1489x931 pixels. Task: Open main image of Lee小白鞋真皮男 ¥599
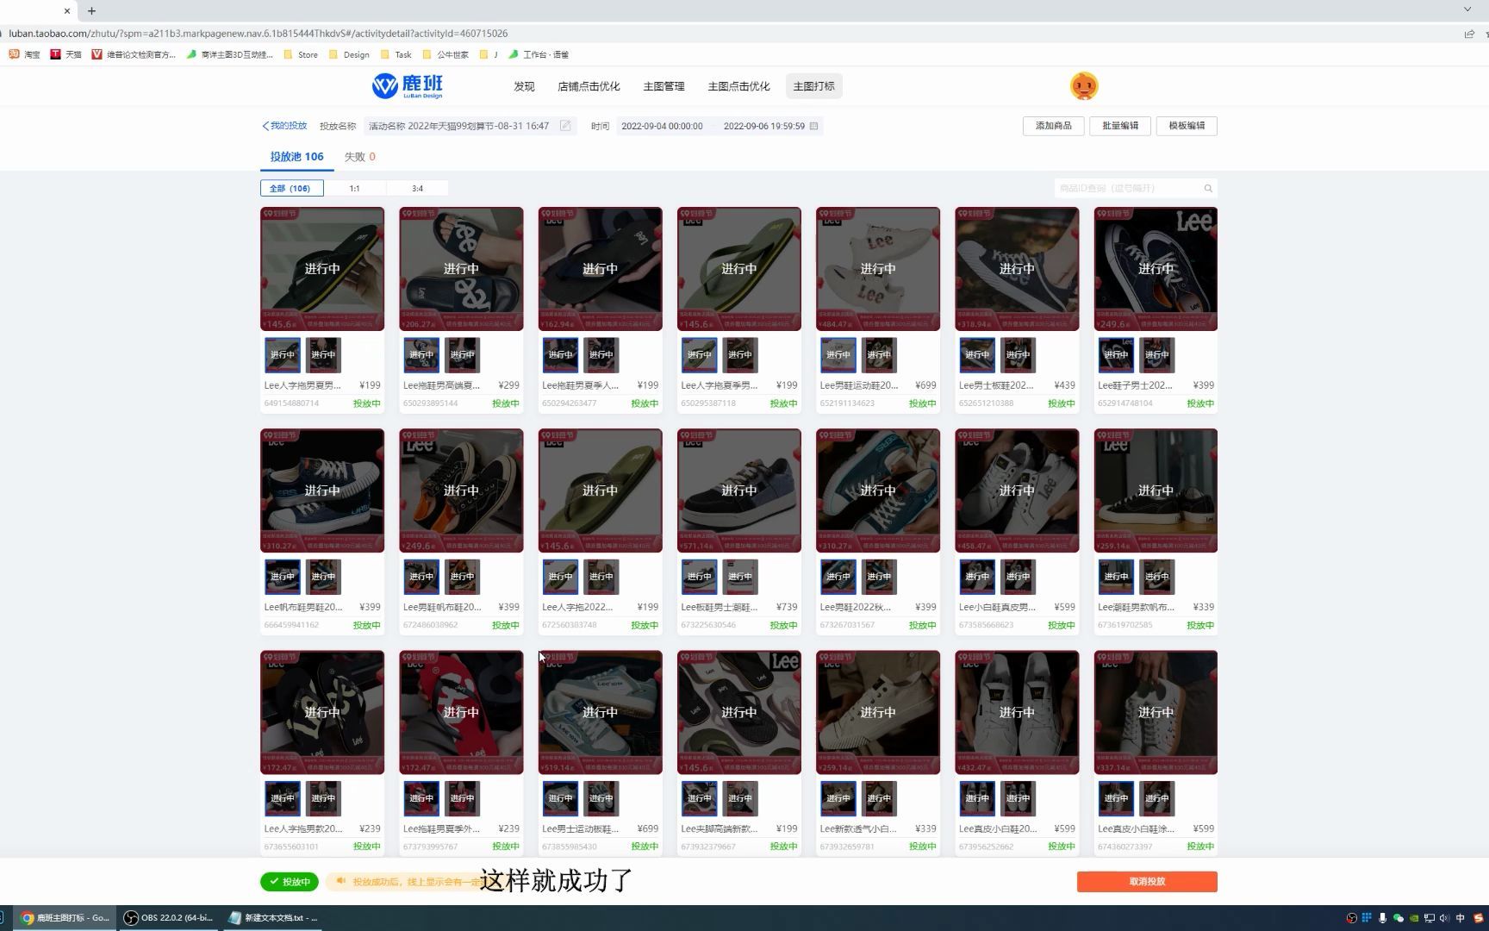click(x=1017, y=490)
